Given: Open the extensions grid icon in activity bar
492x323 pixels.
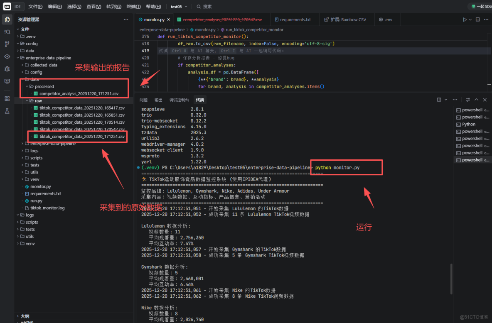Looking at the screenshot, I should point(7,99).
